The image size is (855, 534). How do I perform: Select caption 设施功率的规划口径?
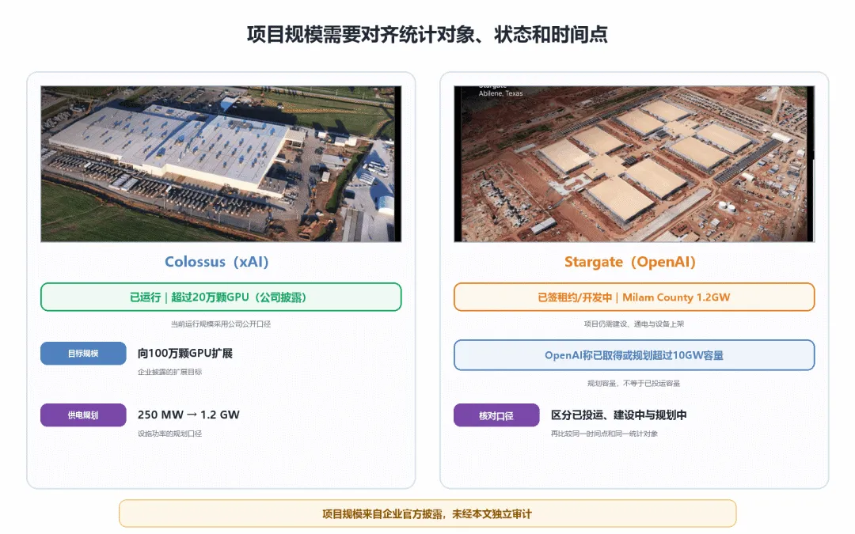(x=169, y=434)
